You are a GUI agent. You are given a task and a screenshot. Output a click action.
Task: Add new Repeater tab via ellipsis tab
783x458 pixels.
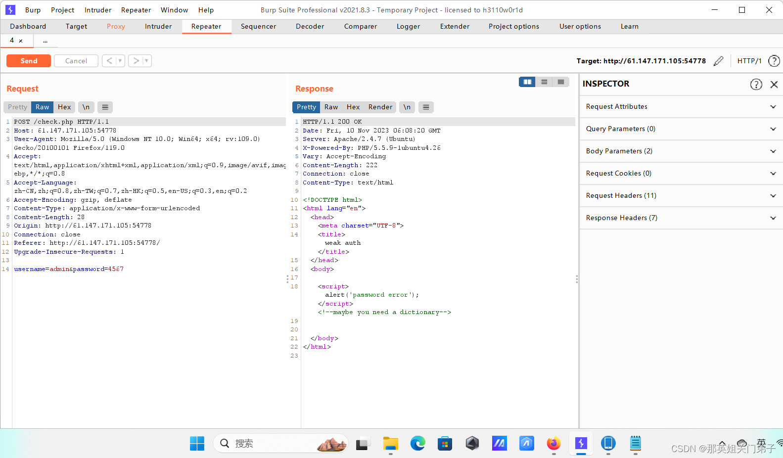(45, 41)
